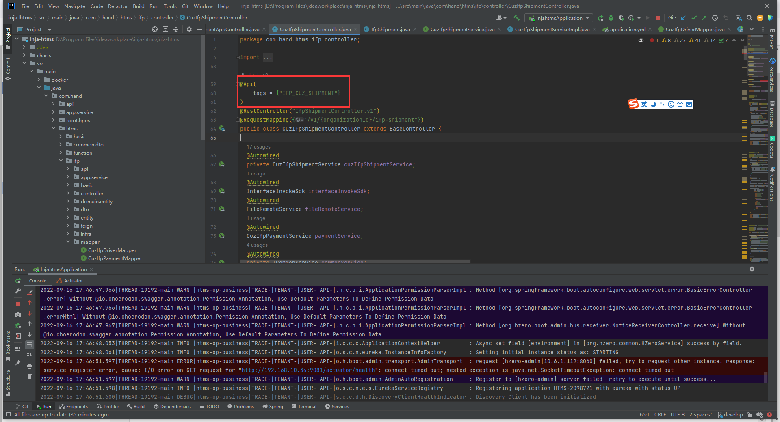Open the translate plugin icon

[739, 18]
